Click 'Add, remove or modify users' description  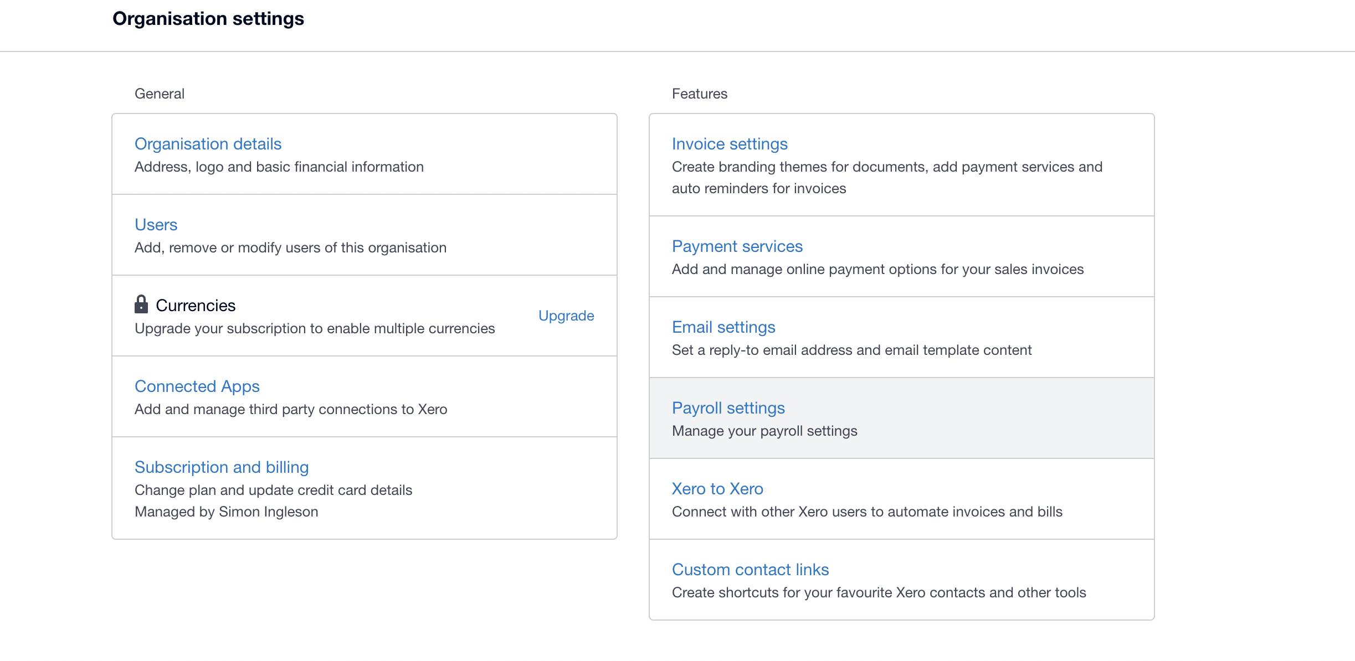290,247
